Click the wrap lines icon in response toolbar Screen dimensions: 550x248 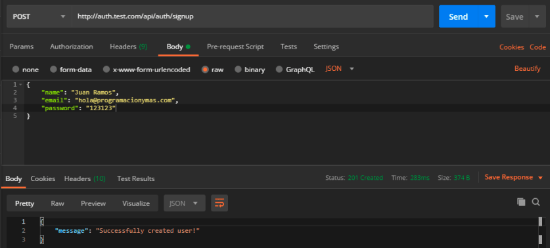pyautogui.click(x=219, y=203)
